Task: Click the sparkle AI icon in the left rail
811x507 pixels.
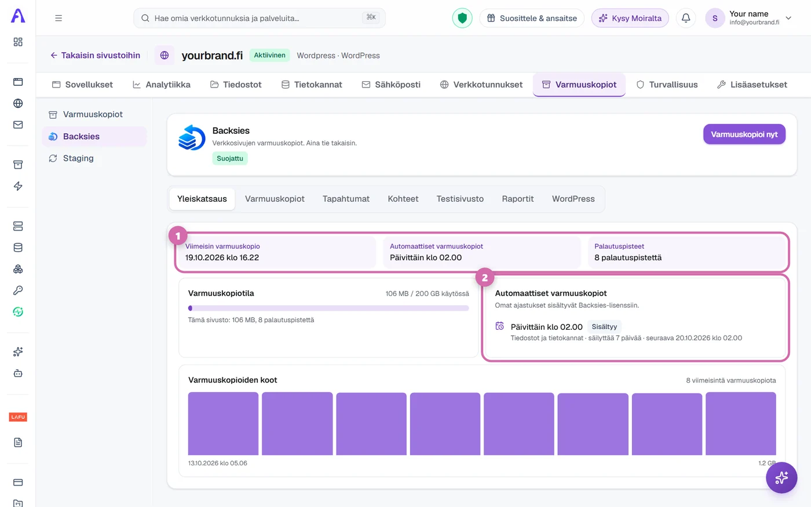Action: point(18,352)
